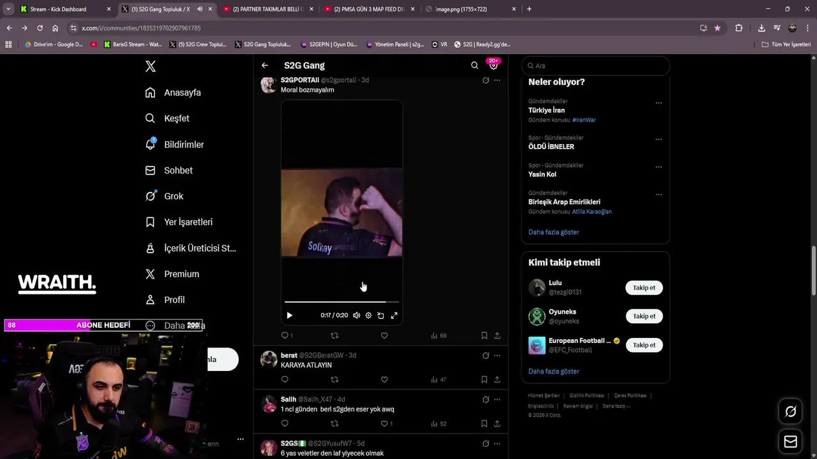Like the S2GPORTAll post
Viewport: 817px width, 459px height.
pyautogui.click(x=384, y=335)
